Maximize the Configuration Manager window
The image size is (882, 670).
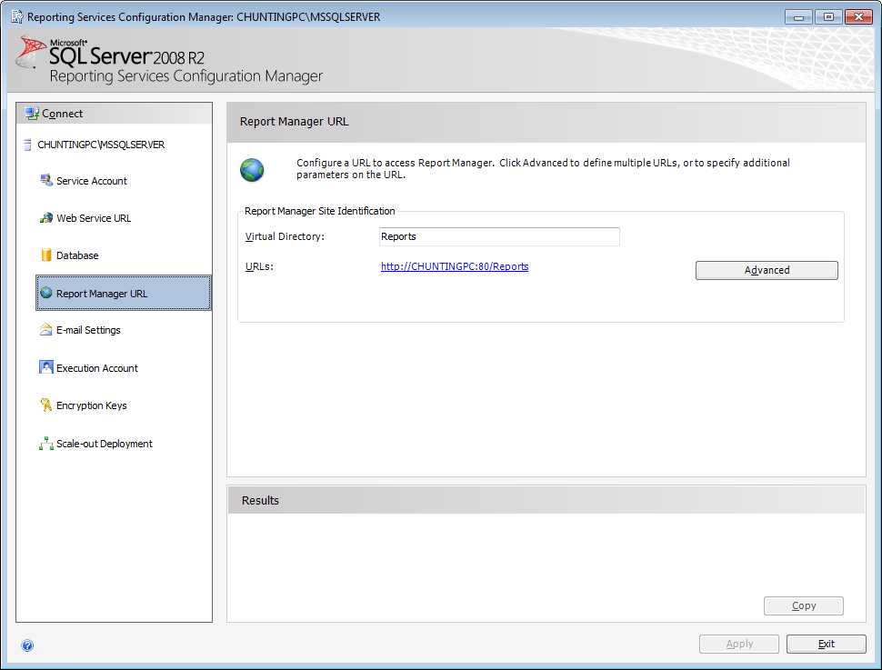pos(828,17)
